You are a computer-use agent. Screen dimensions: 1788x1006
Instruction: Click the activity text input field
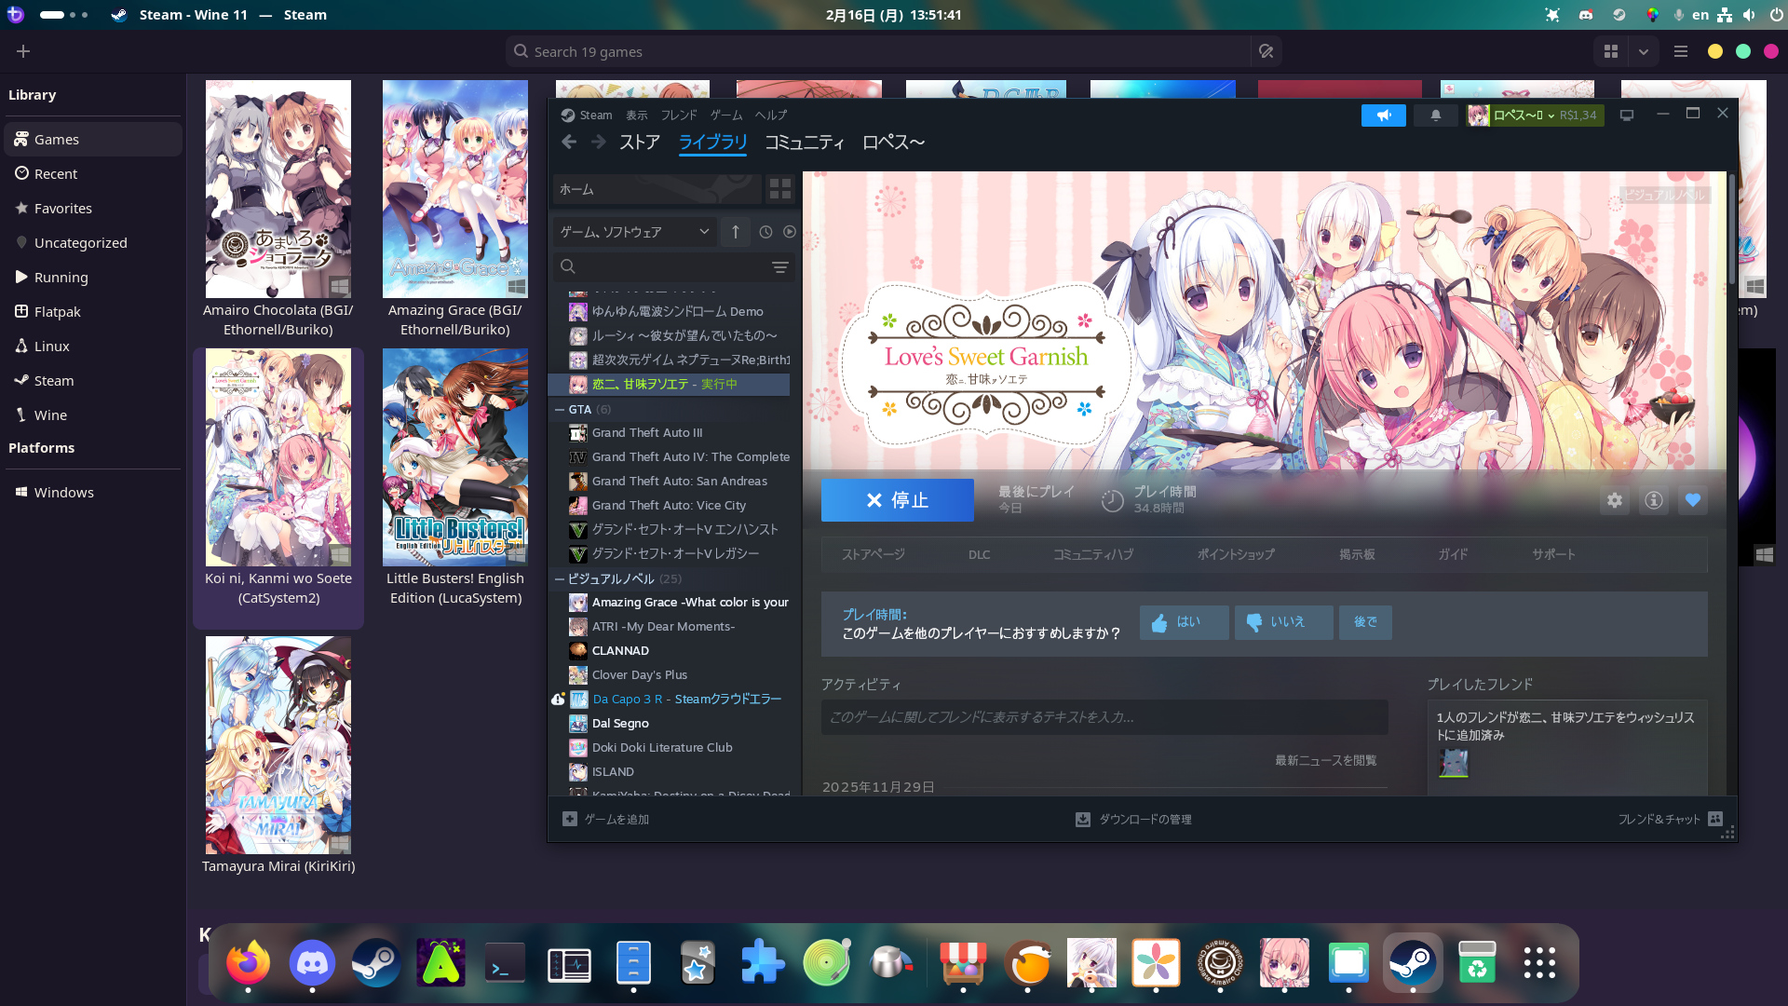[1104, 717]
